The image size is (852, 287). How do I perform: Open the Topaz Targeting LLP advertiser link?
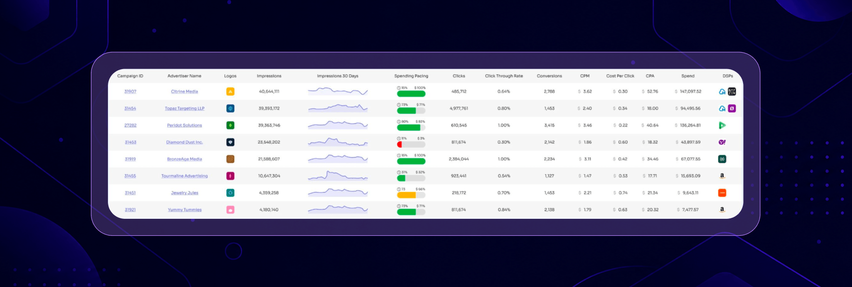tap(185, 108)
